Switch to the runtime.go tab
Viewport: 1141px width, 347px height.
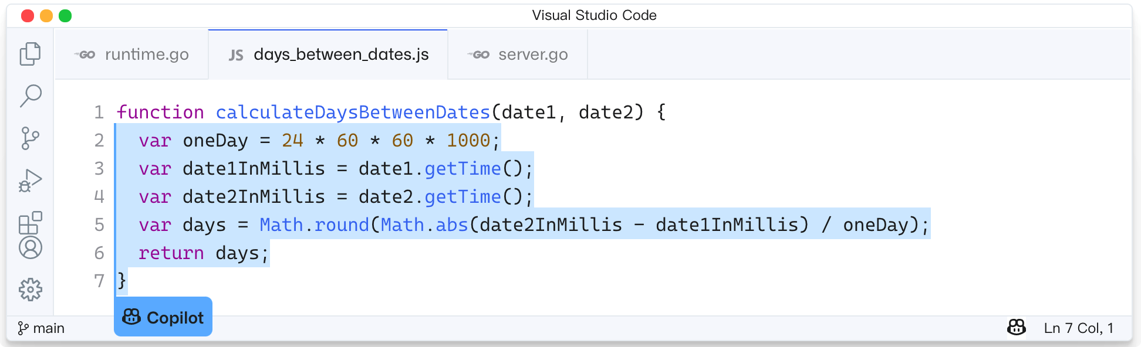[x=132, y=55]
